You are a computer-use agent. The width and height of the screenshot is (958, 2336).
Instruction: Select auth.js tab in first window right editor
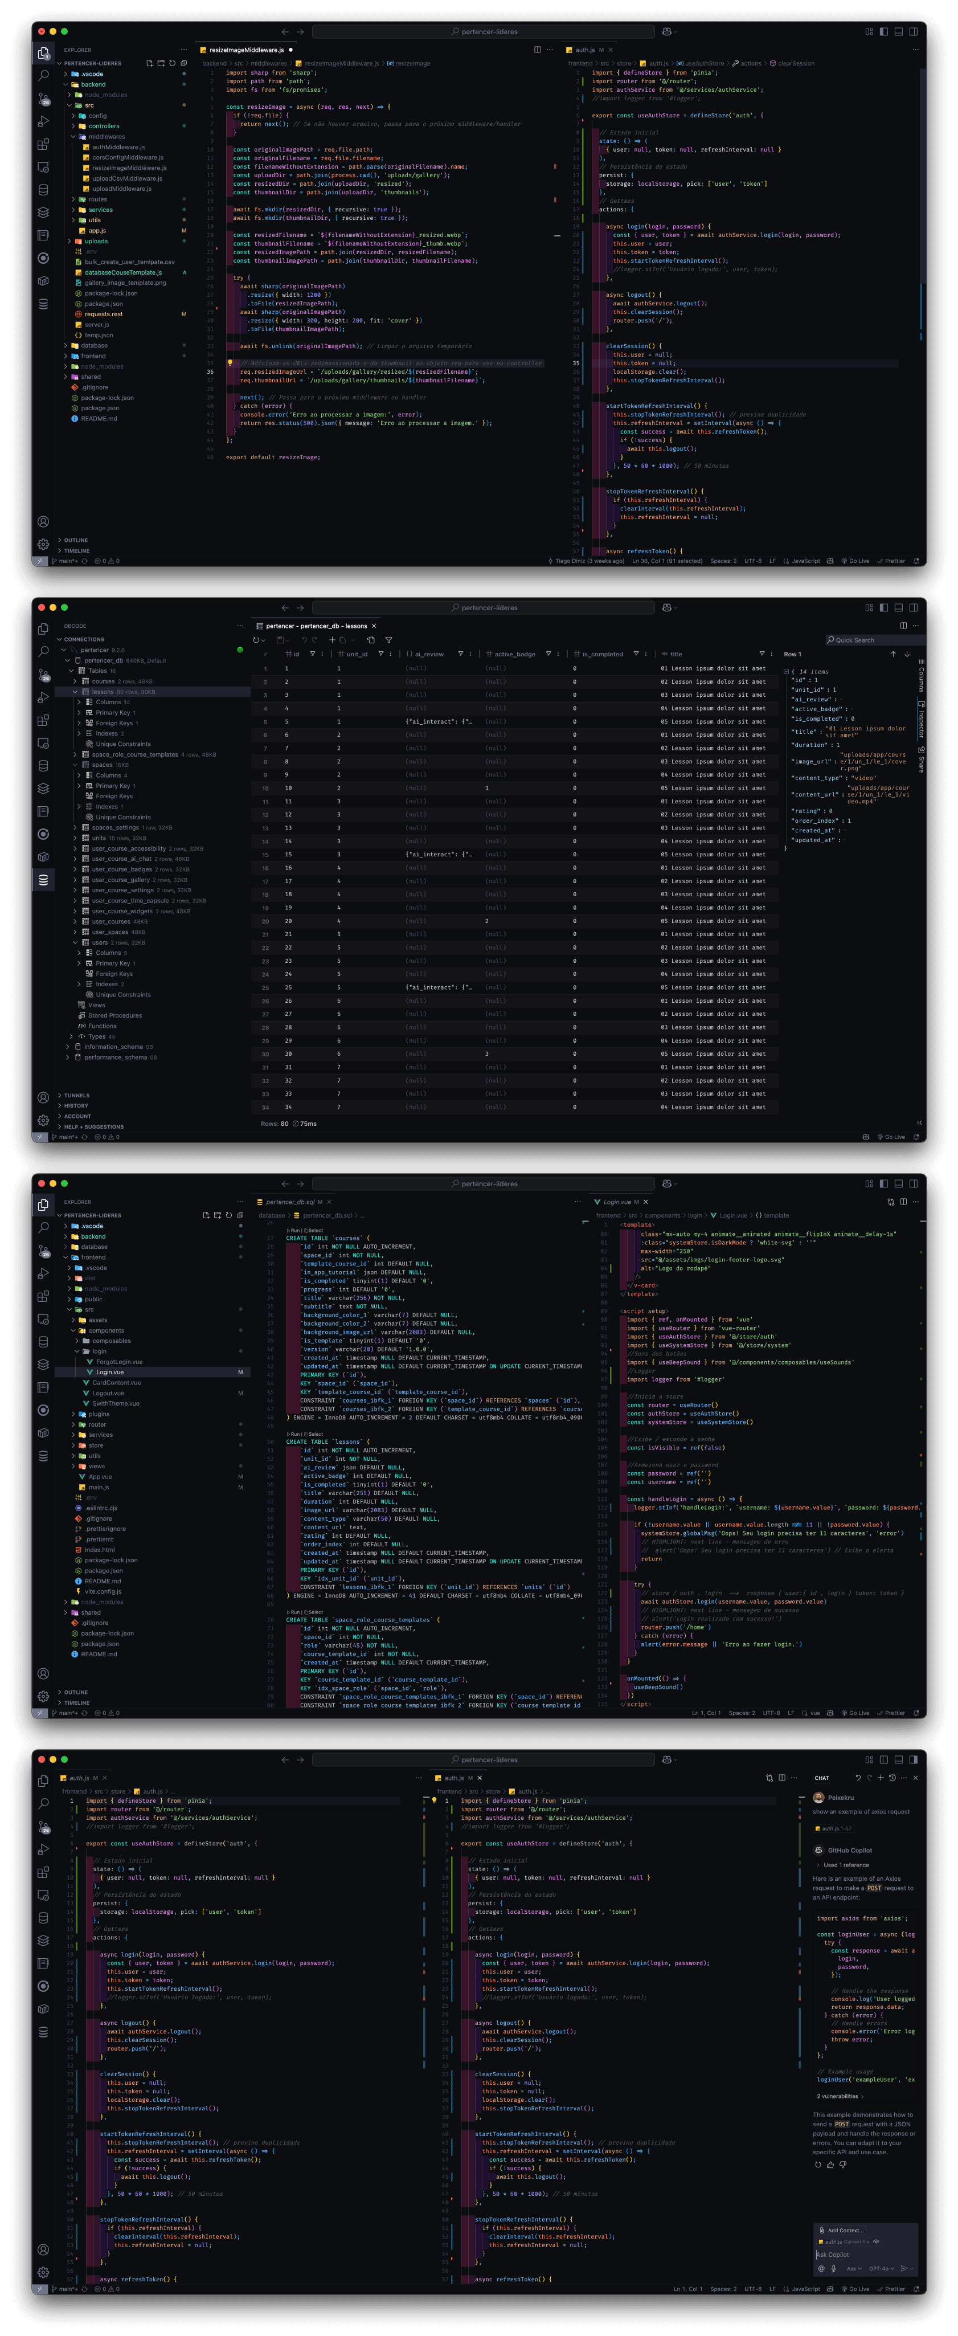click(589, 50)
